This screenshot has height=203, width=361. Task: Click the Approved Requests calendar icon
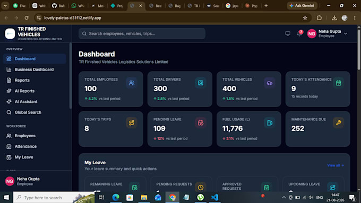pyautogui.click(x=267, y=188)
